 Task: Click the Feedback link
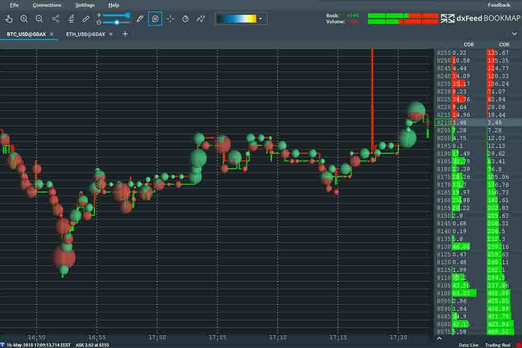(x=498, y=5)
